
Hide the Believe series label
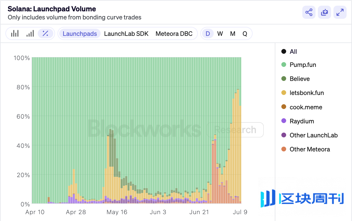[x=300, y=79]
